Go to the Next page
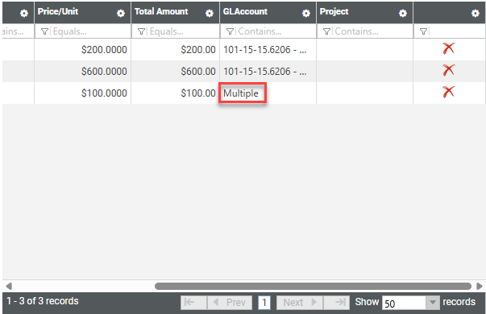486x314 pixels. click(300, 302)
